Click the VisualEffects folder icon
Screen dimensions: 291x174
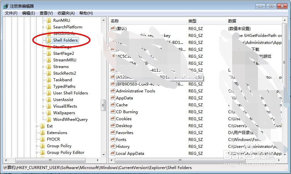(x=49, y=106)
